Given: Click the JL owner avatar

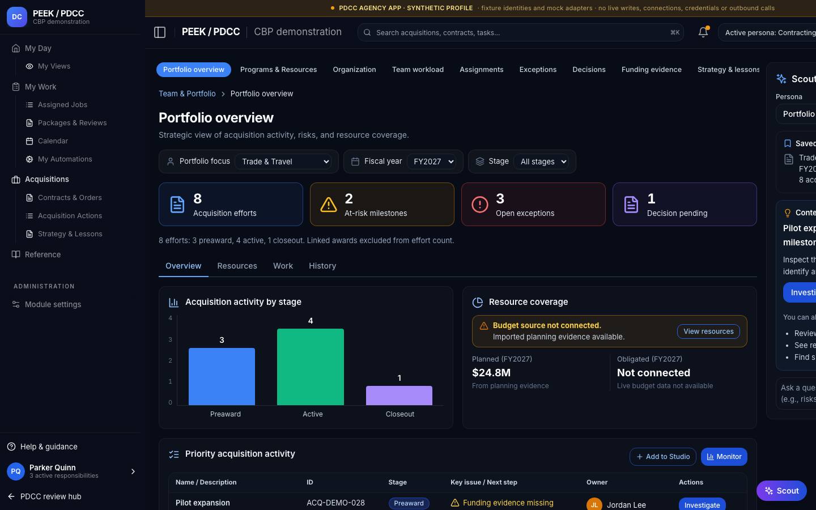Looking at the screenshot, I should tap(594, 504).
